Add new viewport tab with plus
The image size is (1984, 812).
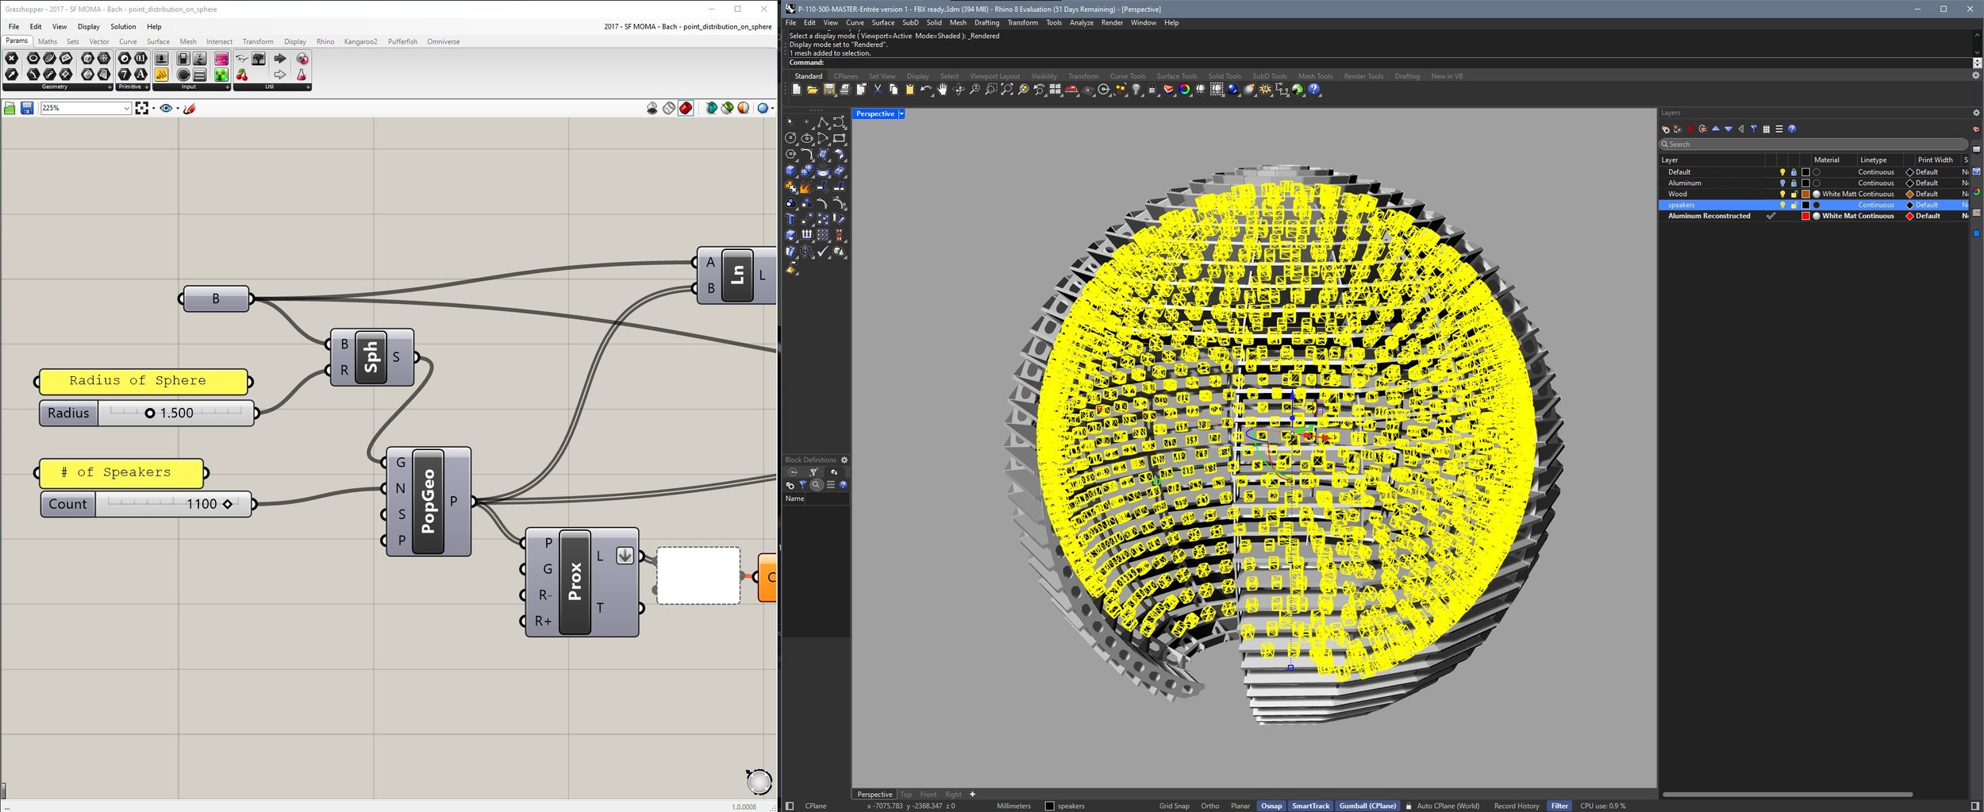point(972,795)
